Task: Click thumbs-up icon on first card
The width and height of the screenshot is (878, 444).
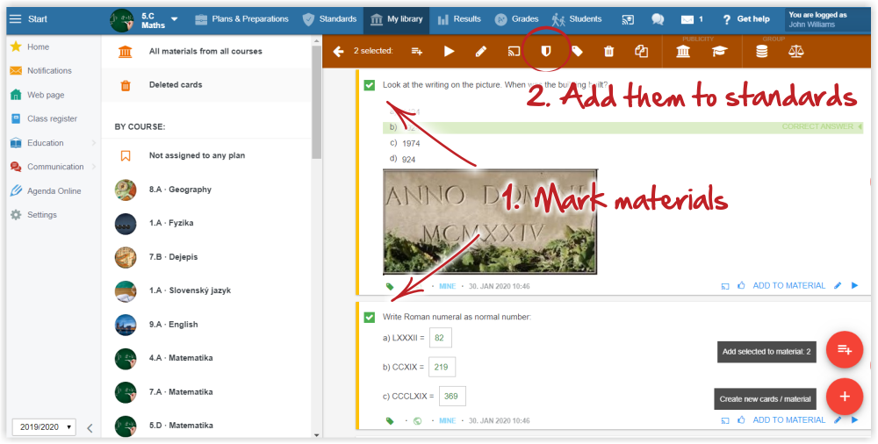Action: [741, 285]
